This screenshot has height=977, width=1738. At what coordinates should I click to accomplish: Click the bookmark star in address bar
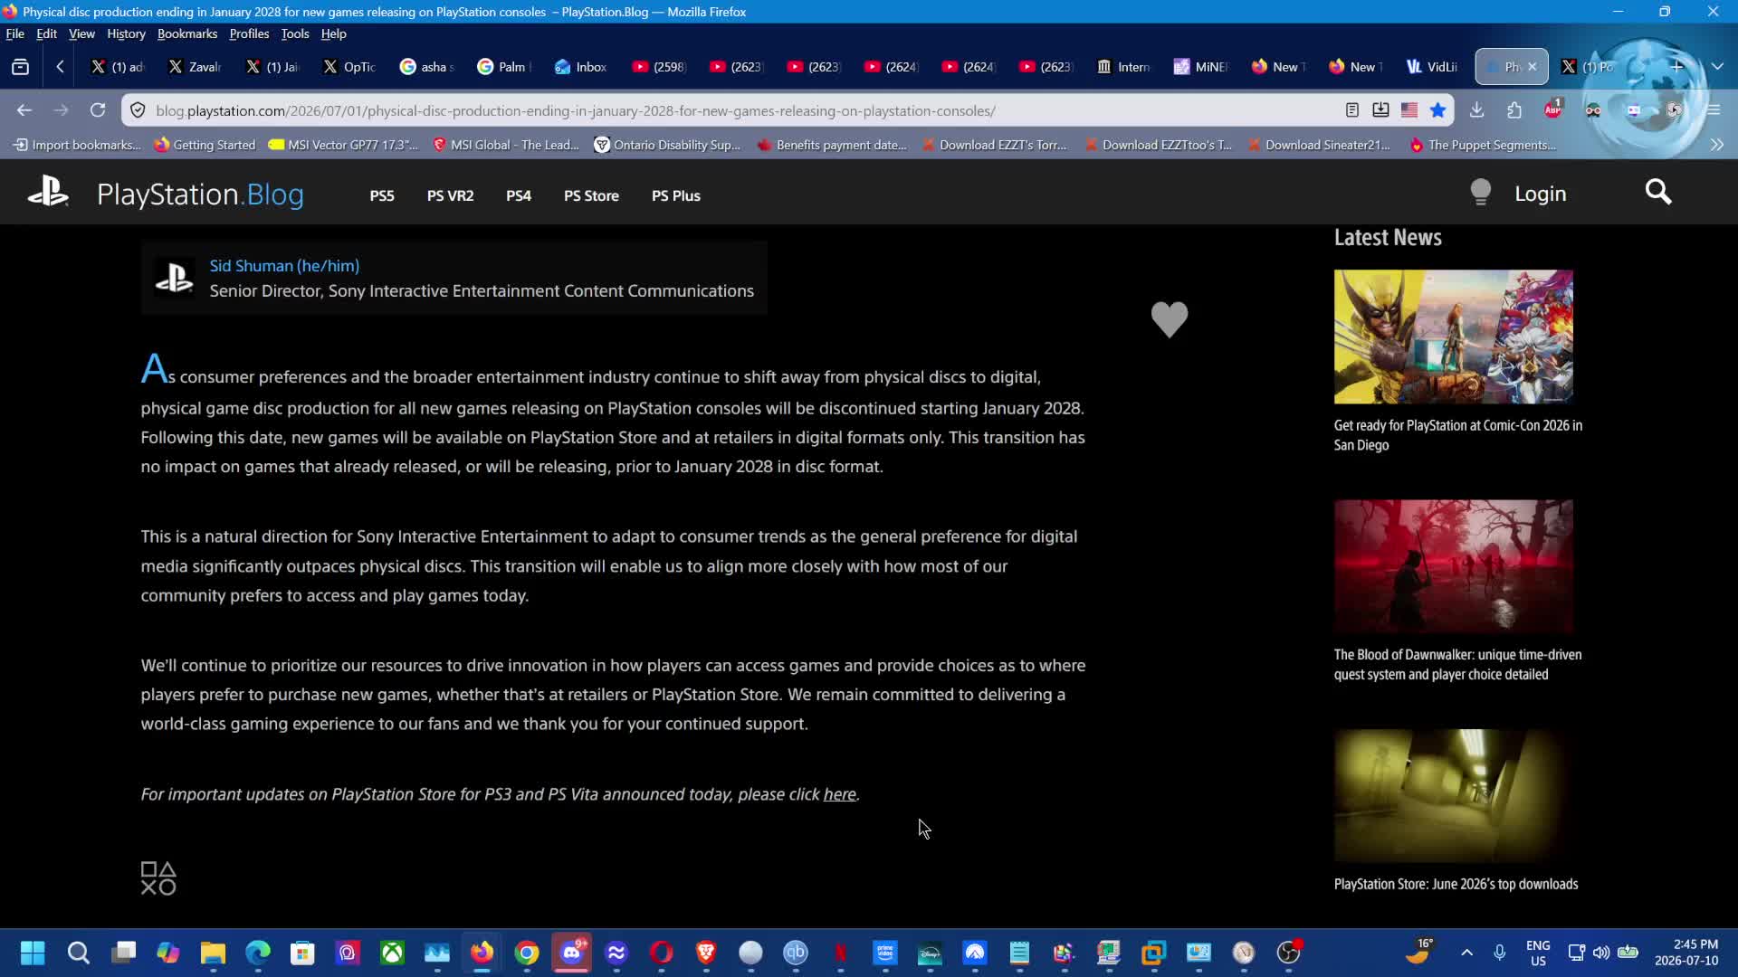(x=1437, y=110)
